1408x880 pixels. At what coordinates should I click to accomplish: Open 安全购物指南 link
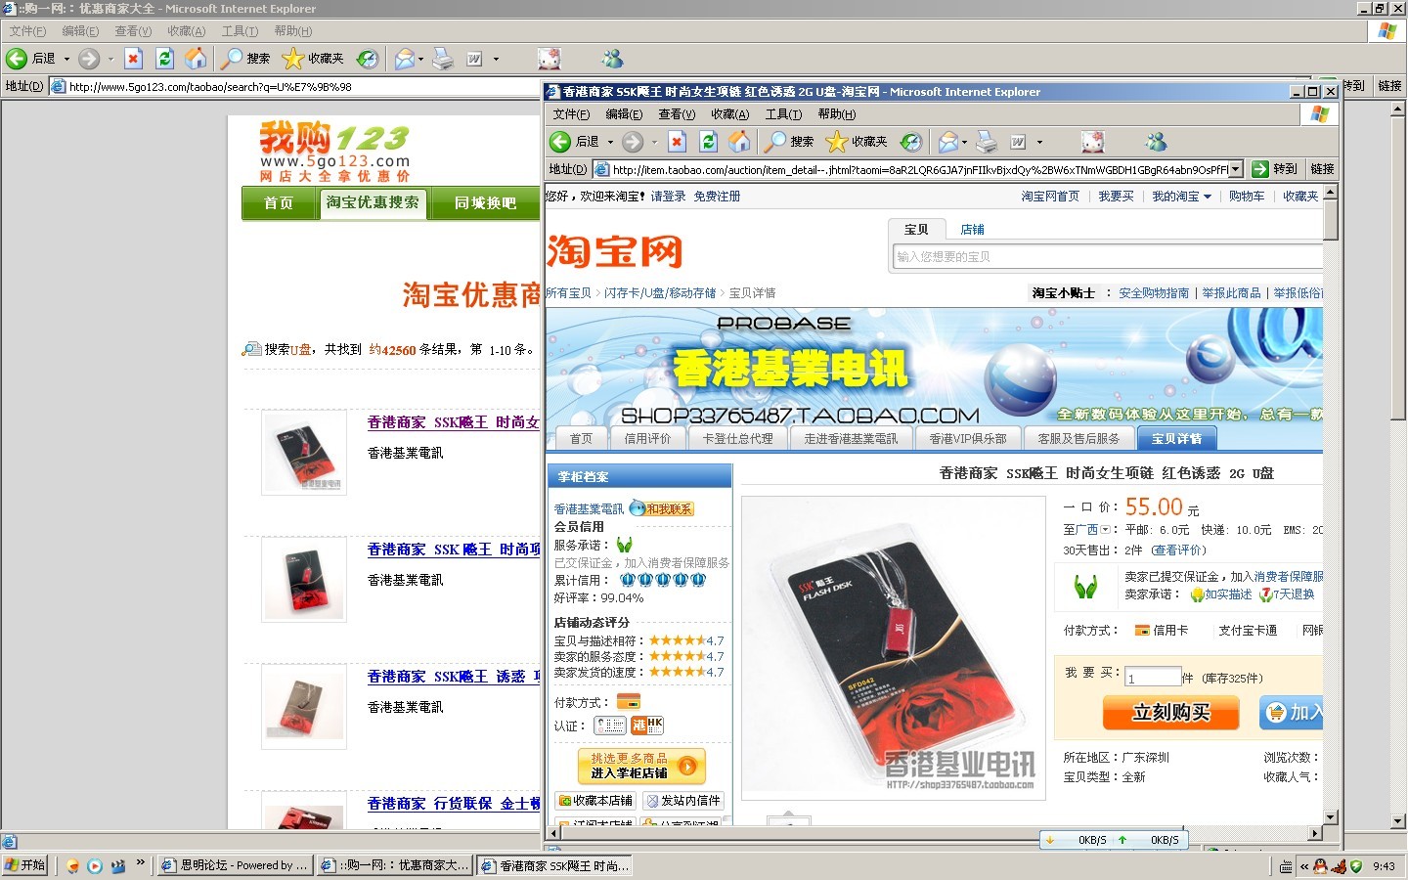pyautogui.click(x=1154, y=293)
